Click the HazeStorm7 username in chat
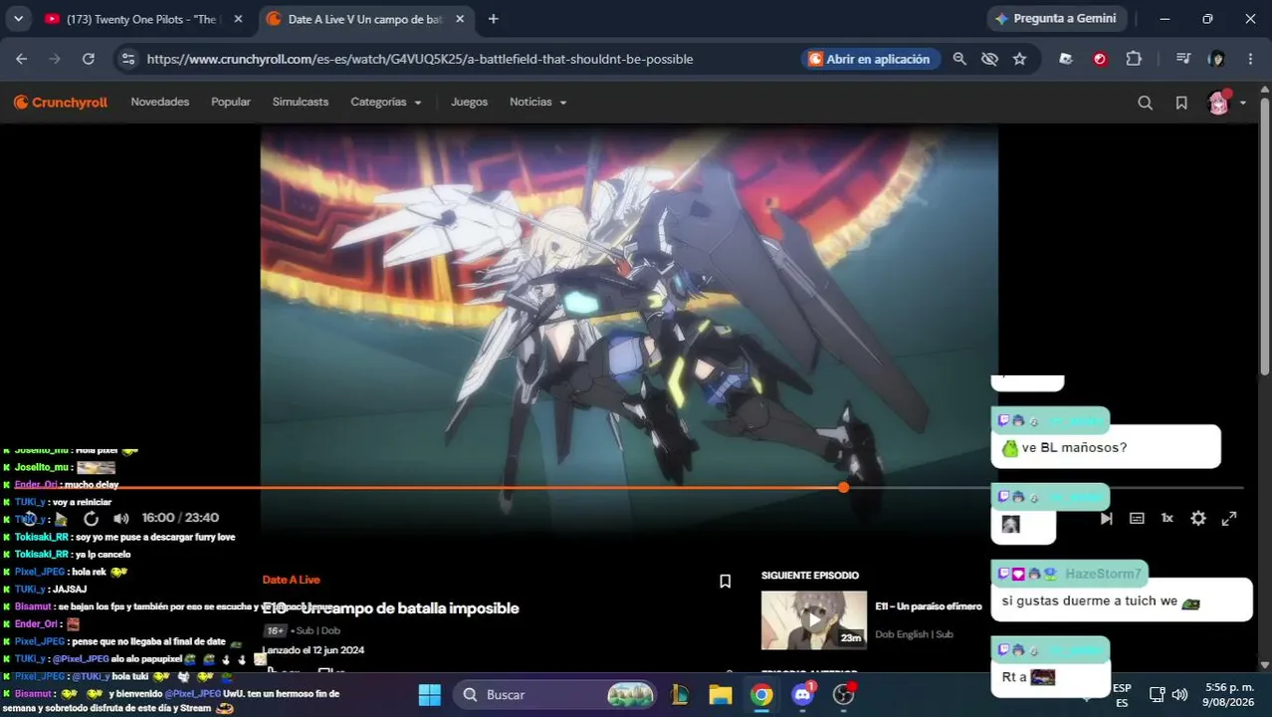This screenshot has width=1272, height=717. (1103, 574)
